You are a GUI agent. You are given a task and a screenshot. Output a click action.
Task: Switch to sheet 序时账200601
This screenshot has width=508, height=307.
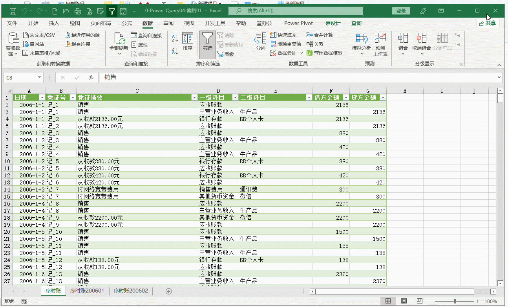point(87,291)
